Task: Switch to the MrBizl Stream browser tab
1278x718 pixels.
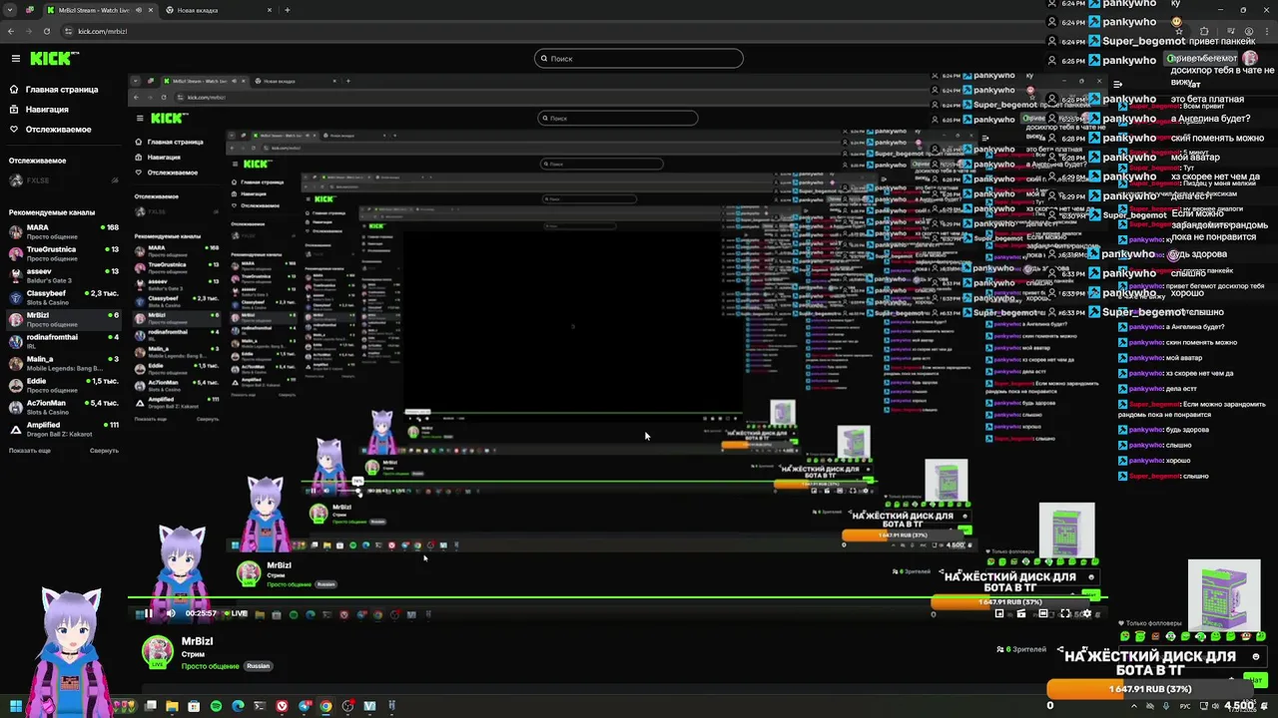Action: pyautogui.click(x=99, y=10)
